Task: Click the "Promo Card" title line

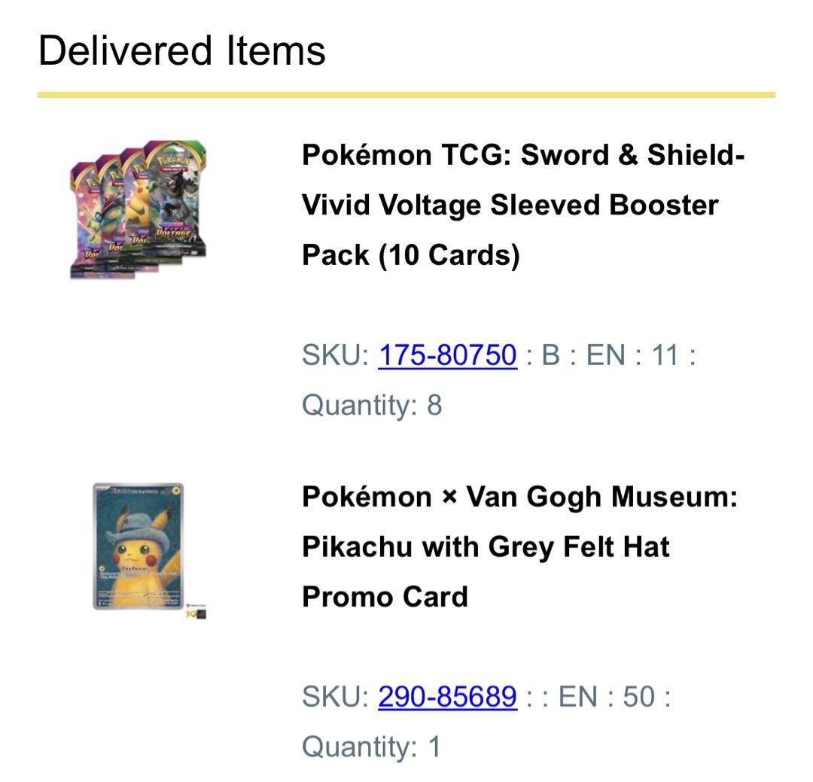Action: (385, 596)
